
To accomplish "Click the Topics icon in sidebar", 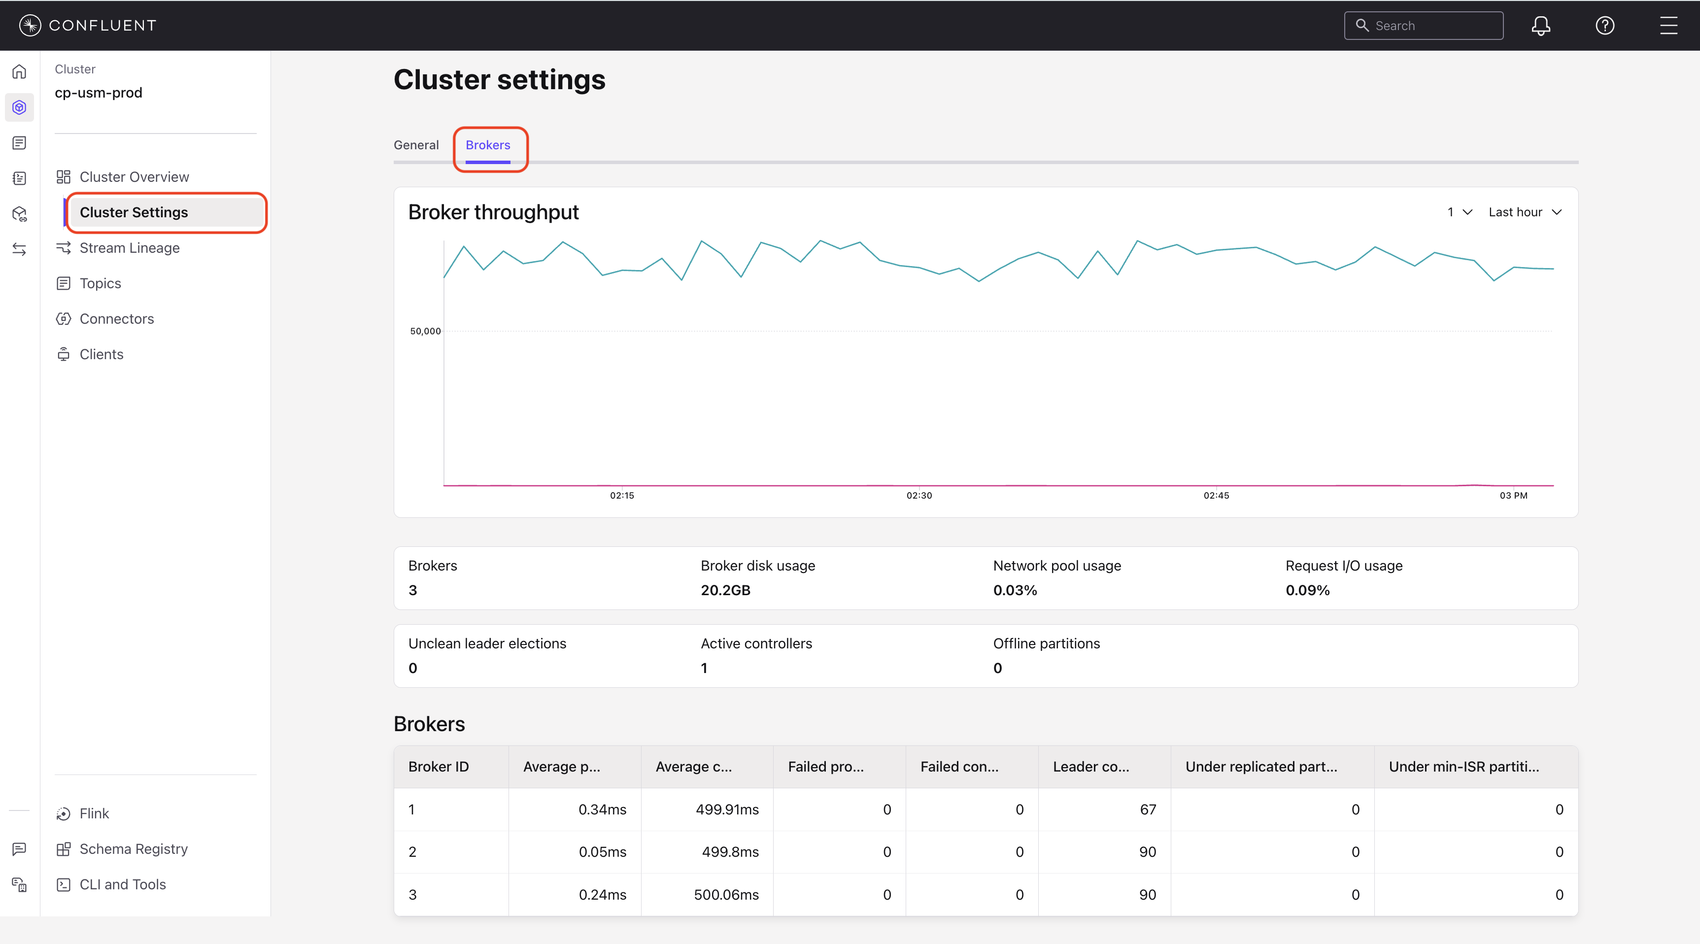I will (x=64, y=284).
